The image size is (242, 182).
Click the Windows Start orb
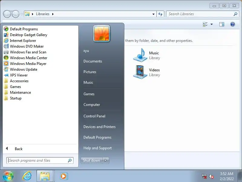coord(8,176)
